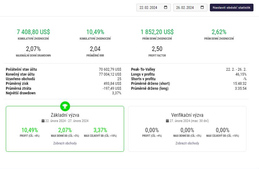Select the Základní výzva card title
The width and height of the screenshot is (259, 169).
[65, 115]
